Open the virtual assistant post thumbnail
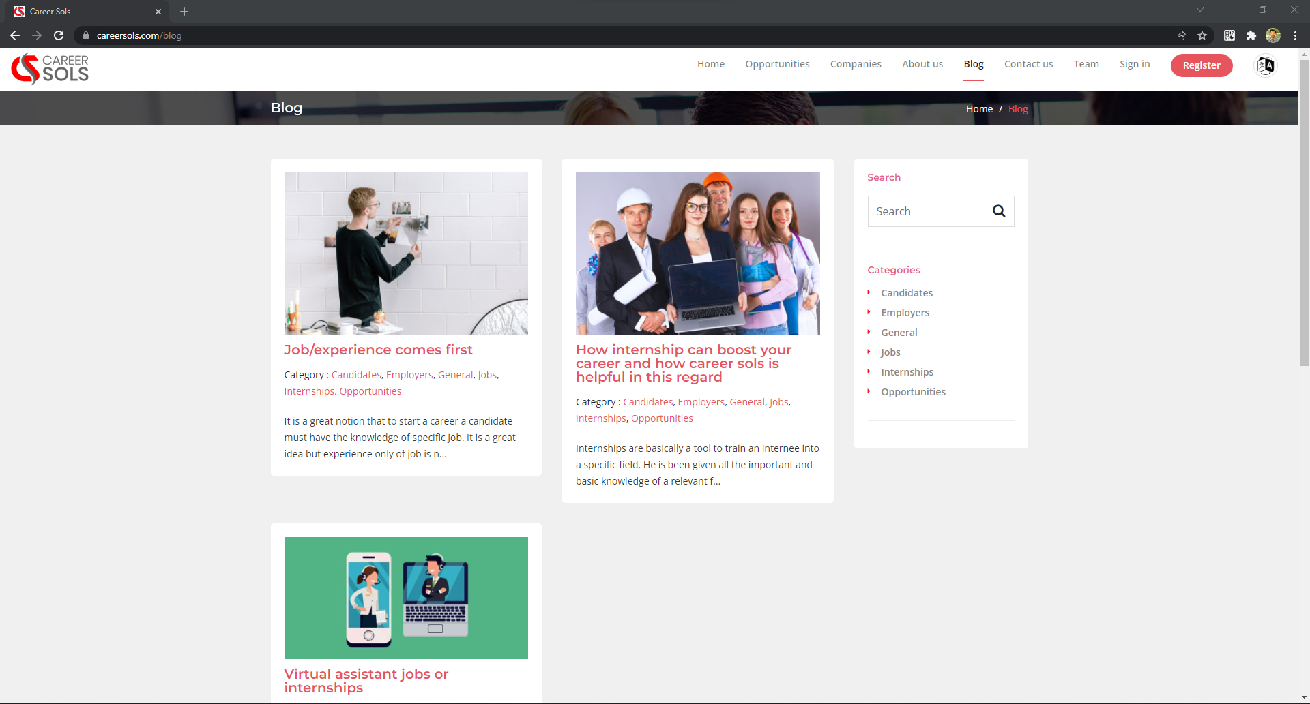The width and height of the screenshot is (1310, 704). [406, 598]
